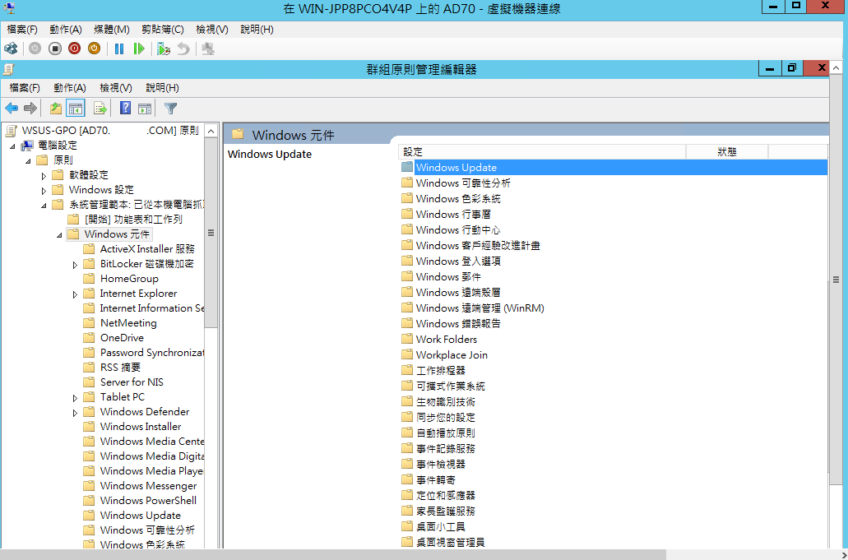
Task: Open 動作(A) menu in the policy editor
Action: (70, 87)
